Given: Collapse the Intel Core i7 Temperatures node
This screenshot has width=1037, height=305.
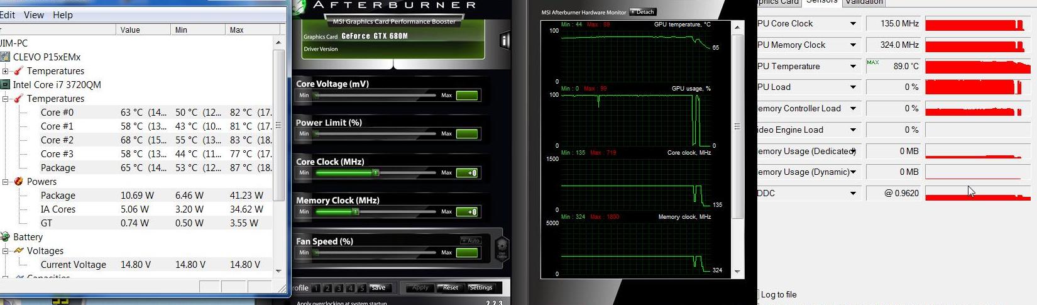Looking at the screenshot, I should (x=5, y=99).
